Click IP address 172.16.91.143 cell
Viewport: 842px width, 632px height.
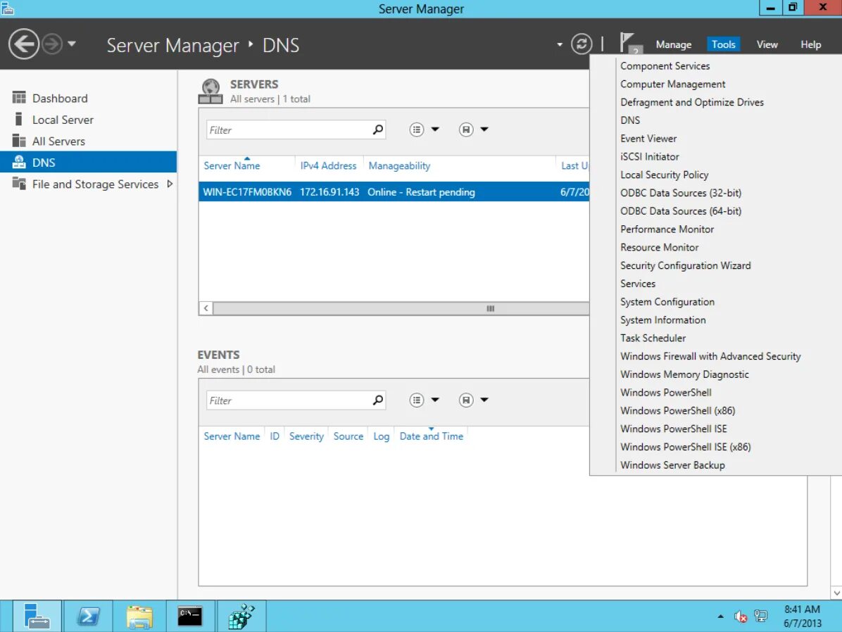[329, 192]
